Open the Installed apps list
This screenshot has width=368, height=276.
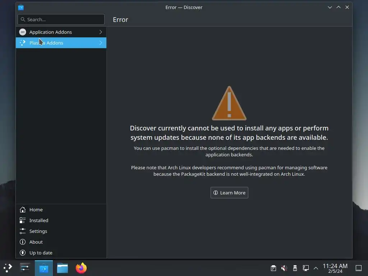tap(61, 220)
